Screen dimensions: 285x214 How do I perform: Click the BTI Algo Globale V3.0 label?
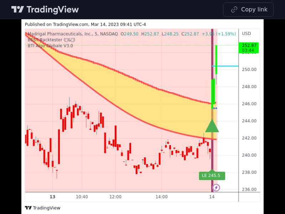50,46
